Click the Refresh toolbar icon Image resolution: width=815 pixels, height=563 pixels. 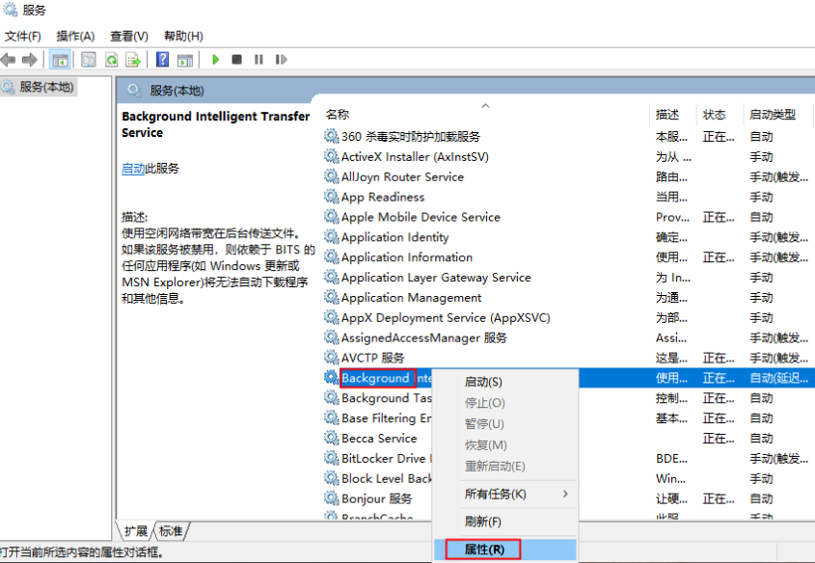click(x=111, y=60)
